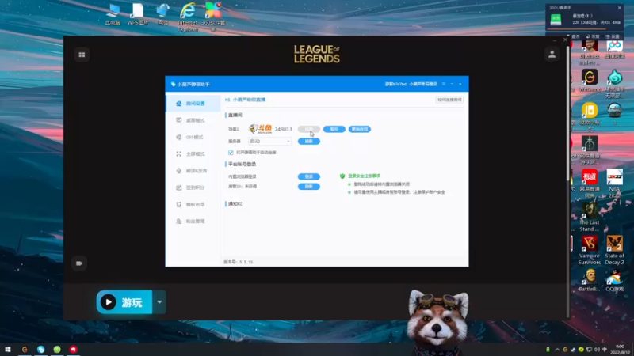Click the green shield security icon
634x356 pixels.
pyautogui.click(x=342, y=176)
